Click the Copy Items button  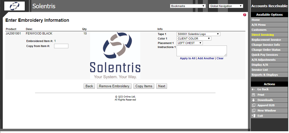pos(144,86)
